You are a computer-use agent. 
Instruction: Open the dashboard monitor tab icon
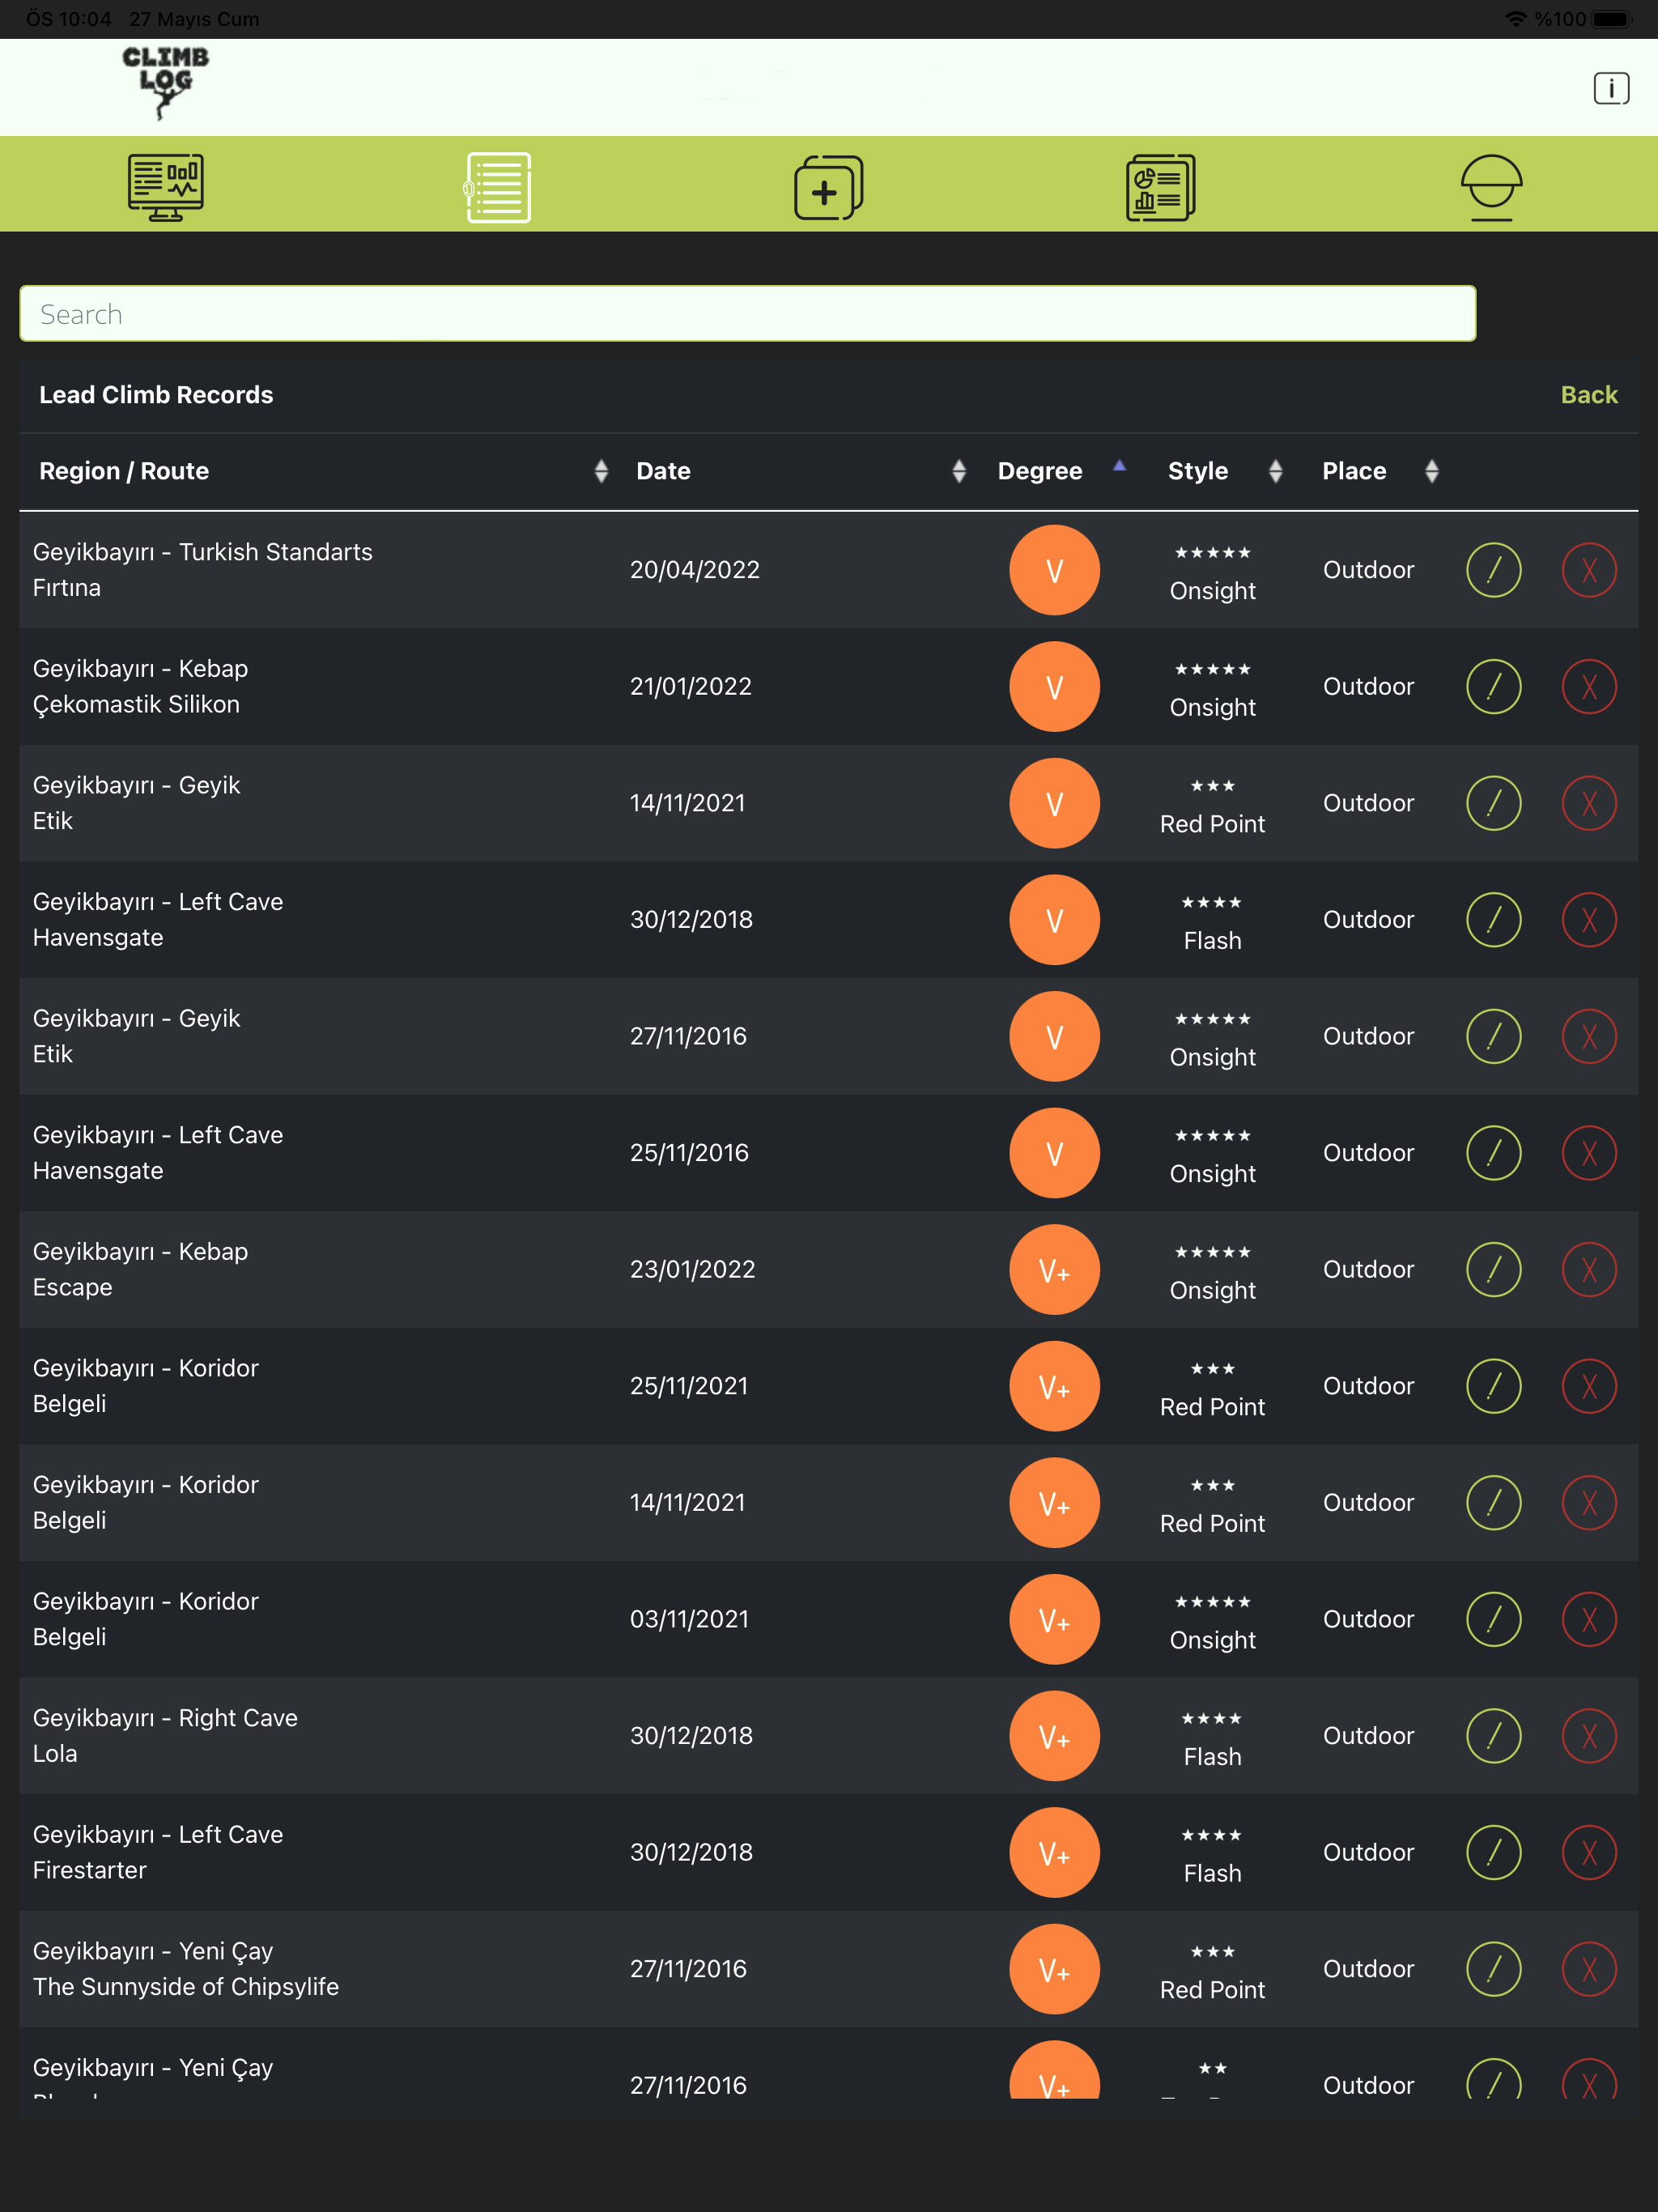(x=166, y=186)
